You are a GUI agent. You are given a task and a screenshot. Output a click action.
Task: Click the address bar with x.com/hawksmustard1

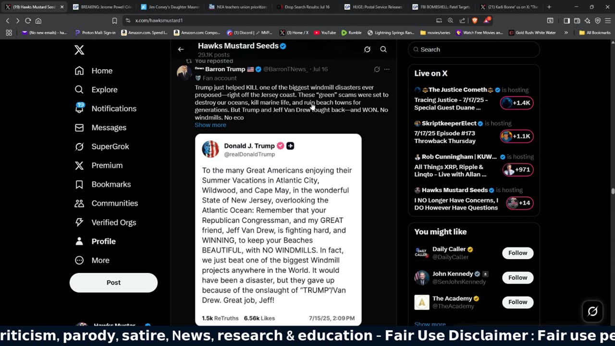279,21
